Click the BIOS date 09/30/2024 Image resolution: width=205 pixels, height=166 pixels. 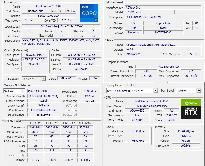[142, 54]
